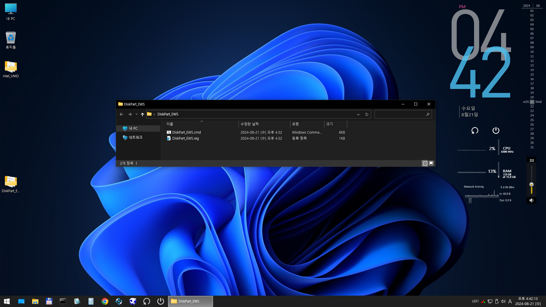
Task: Click the USB safely remove tray icon
Action: (497, 301)
